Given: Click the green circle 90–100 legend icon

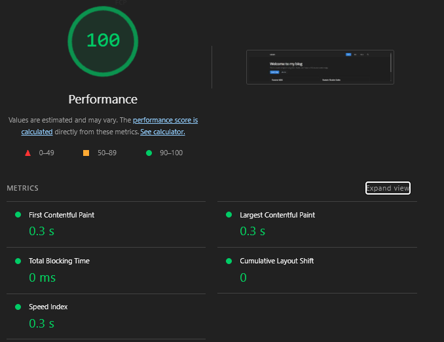Looking at the screenshot, I should coord(149,153).
